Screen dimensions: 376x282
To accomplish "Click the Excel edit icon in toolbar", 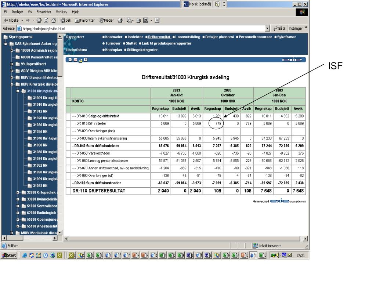I will (145, 21).
